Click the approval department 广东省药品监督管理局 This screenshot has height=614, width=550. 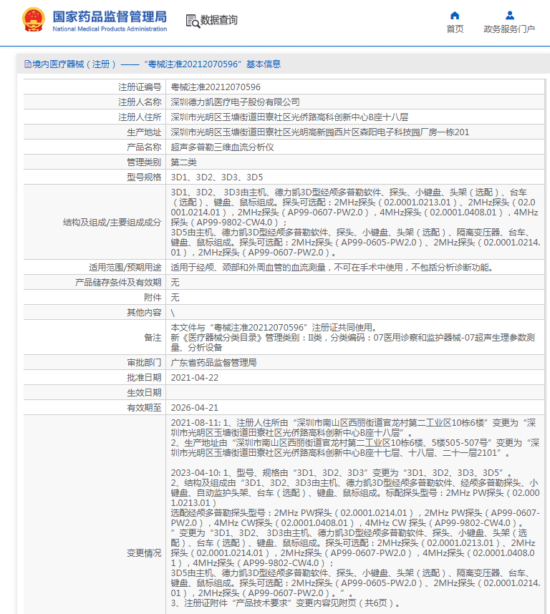pos(213,362)
